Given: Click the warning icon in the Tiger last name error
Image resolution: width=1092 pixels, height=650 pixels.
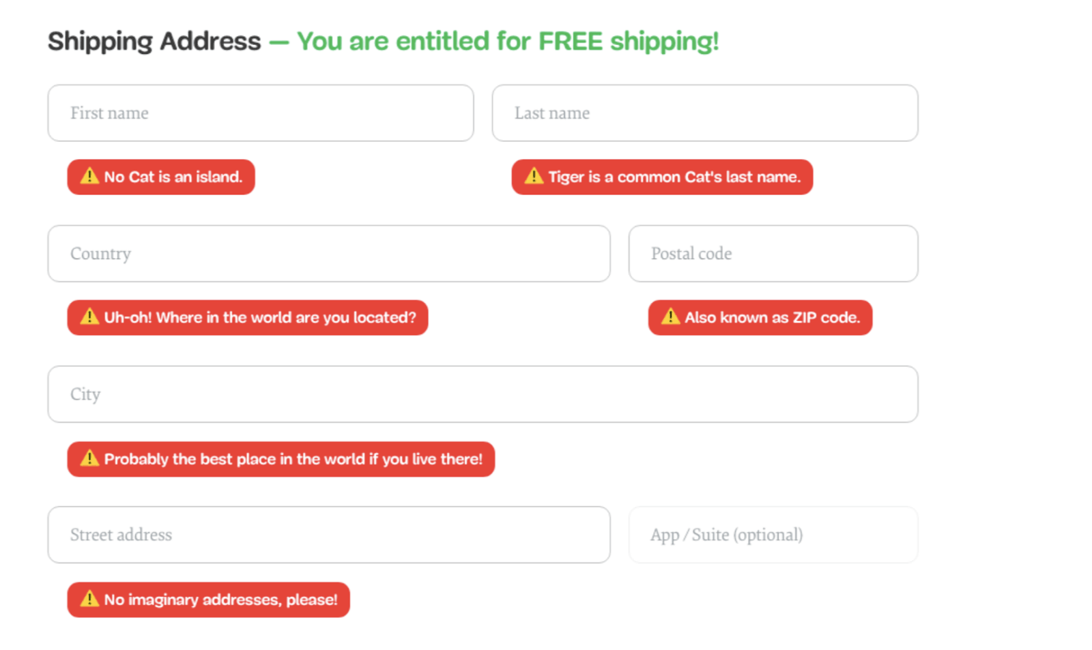Looking at the screenshot, I should pos(534,177).
